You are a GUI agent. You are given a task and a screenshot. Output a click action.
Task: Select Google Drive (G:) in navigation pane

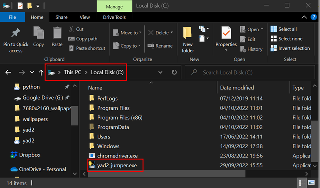click(x=43, y=98)
